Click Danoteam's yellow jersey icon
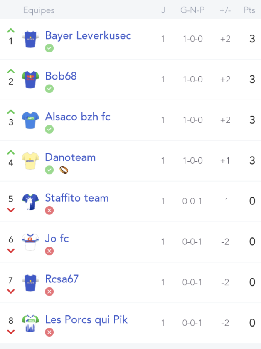 pyautogui.click(x=30, y=161)
